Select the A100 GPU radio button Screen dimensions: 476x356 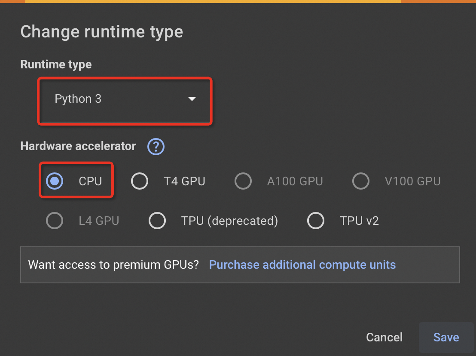coord(243,181)
